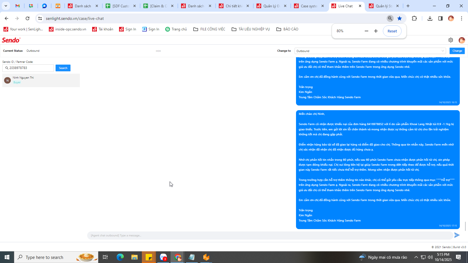Click the Windows taskbar search box

pyautogui.click(x=56, y=257)
